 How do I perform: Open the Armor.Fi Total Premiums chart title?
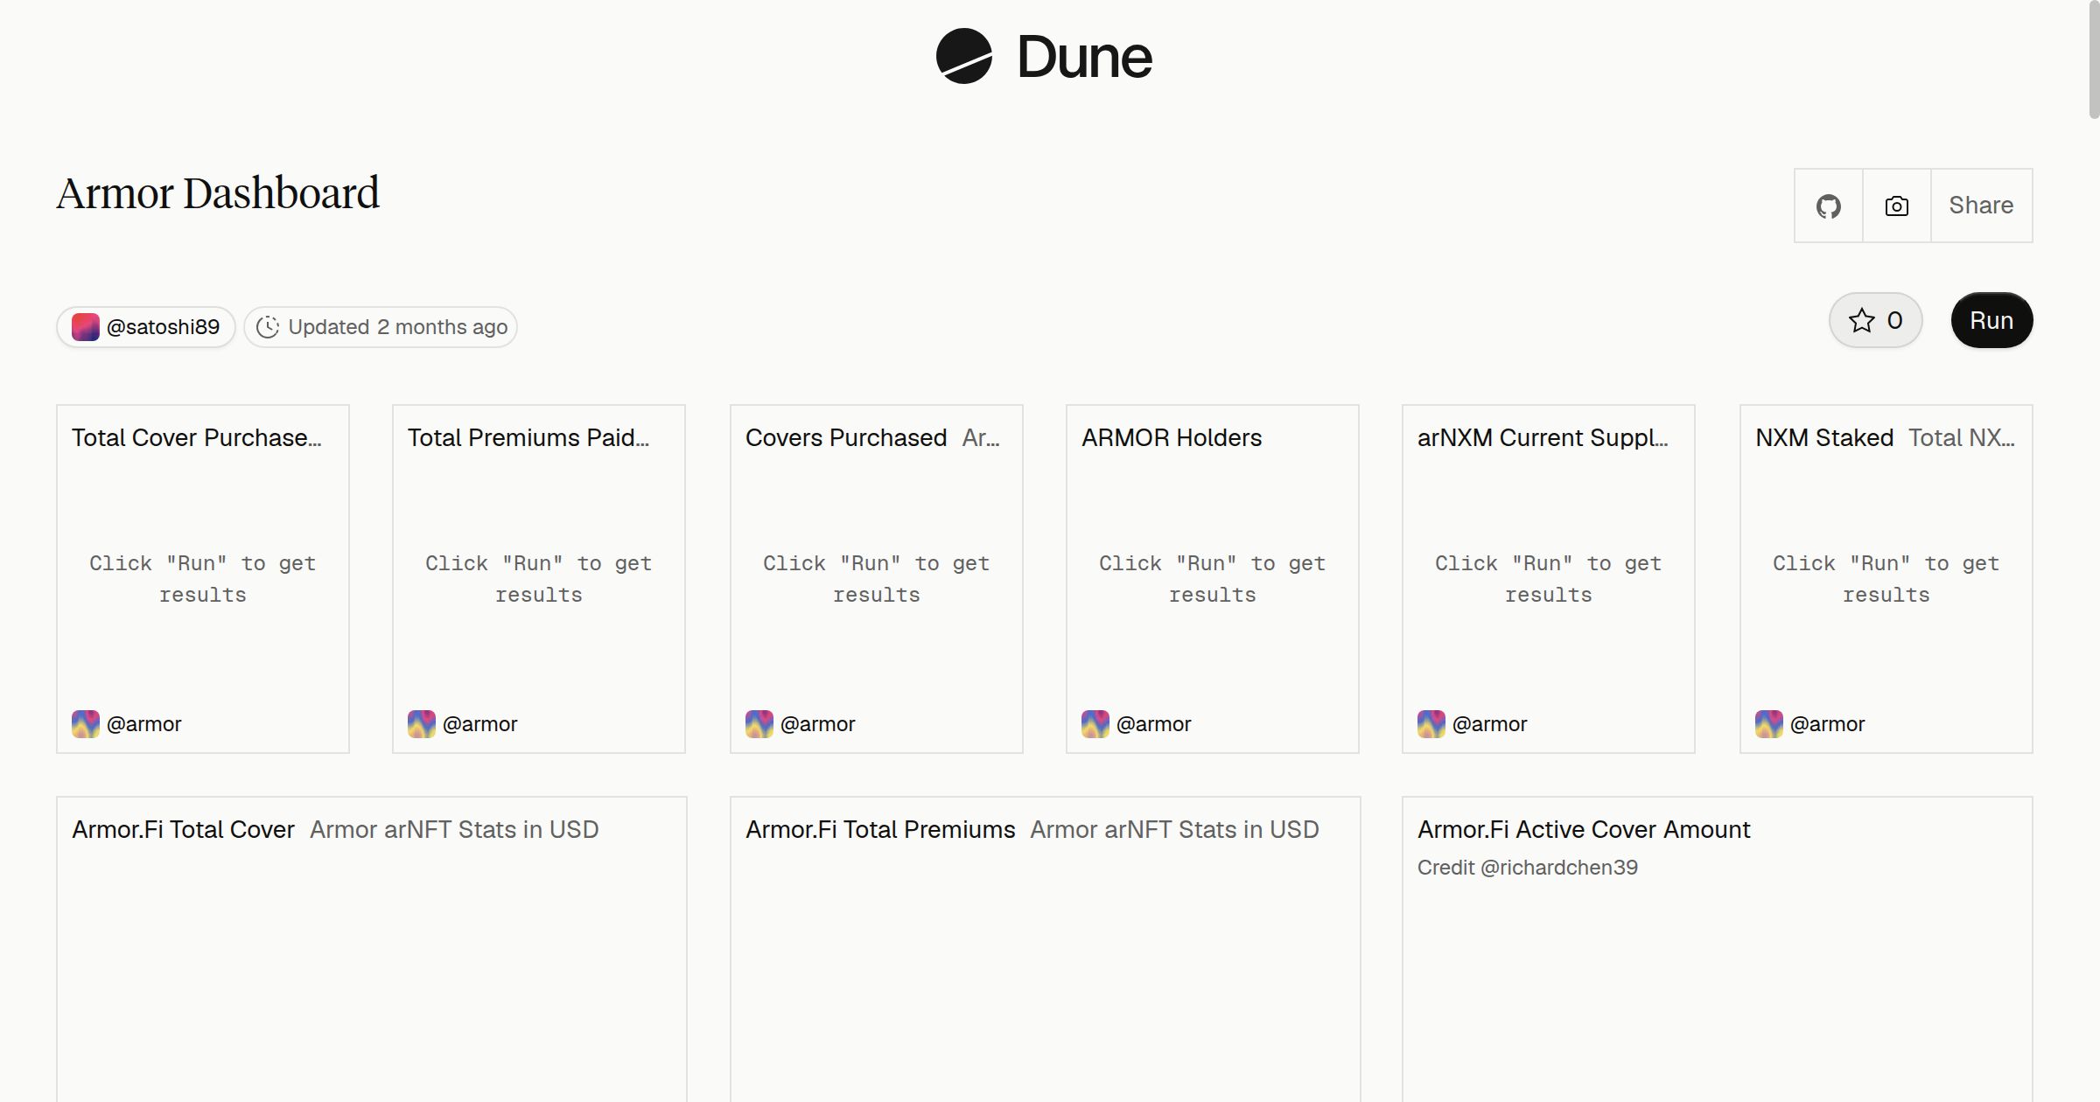(880, 829)
